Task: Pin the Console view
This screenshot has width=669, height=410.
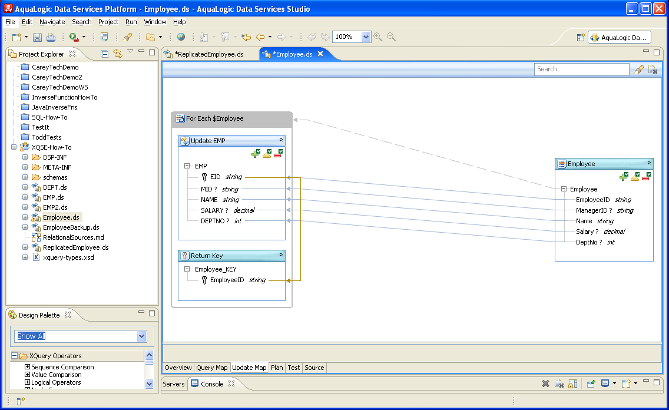Action: (x=591, y=383)
